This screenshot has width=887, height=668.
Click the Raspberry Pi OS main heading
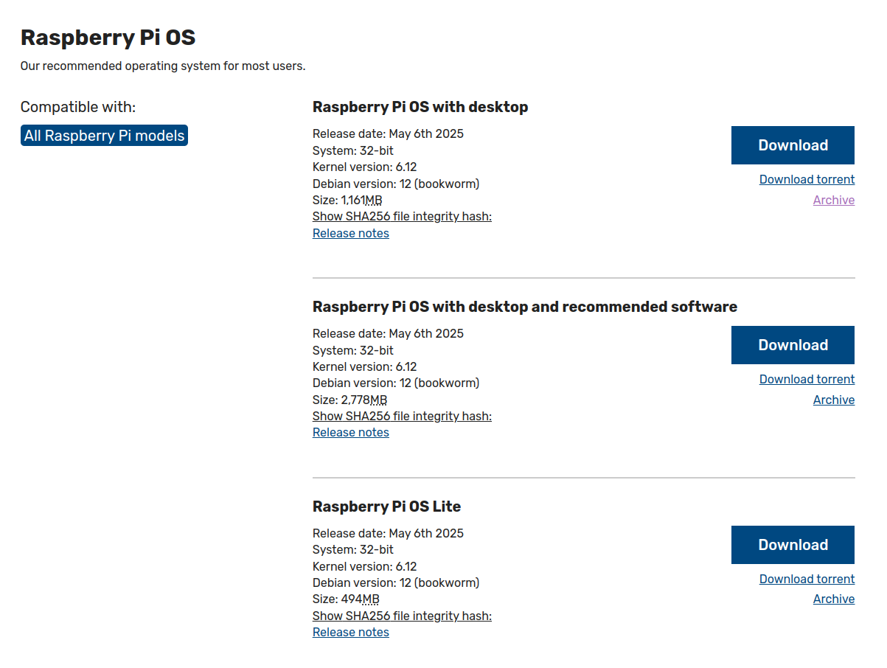tap(108, 37)
